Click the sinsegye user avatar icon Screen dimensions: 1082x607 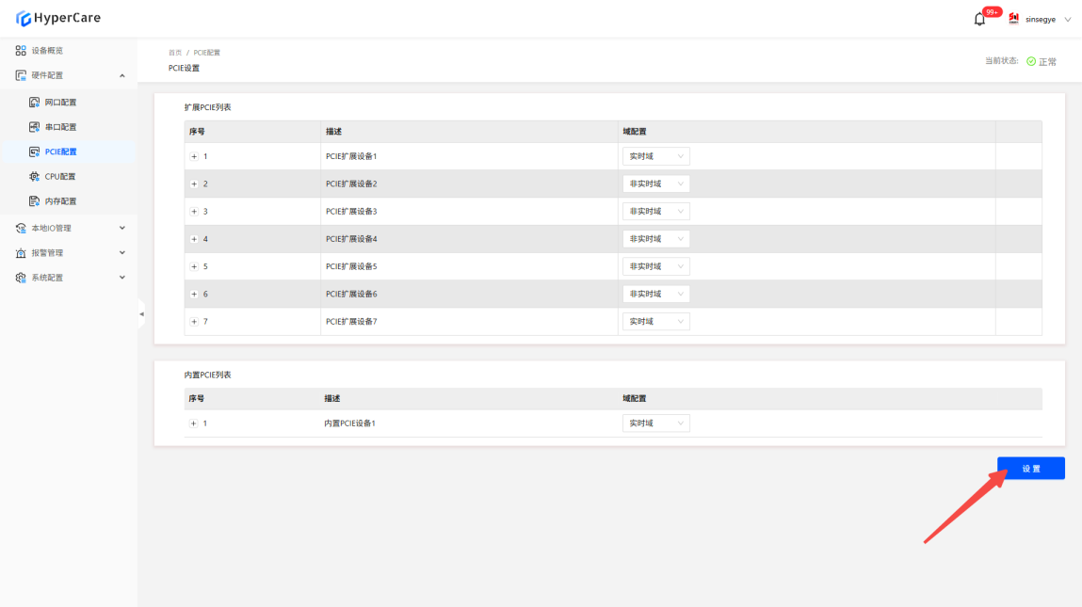pyautogui.click(x=1013, y=19)
